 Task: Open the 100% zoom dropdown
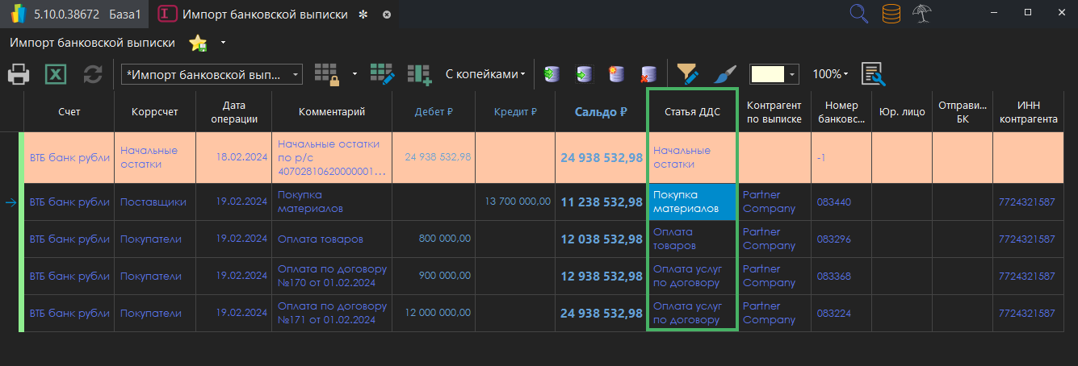[x=830, y=74]
